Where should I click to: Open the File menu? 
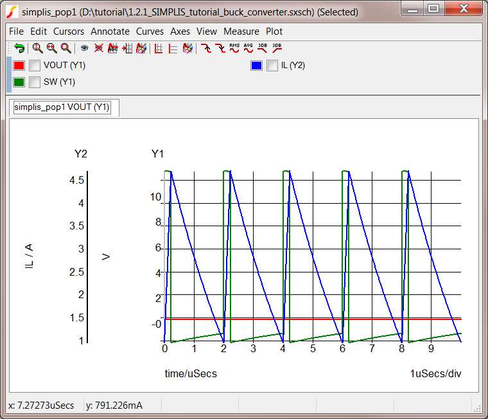coord(16,31)
